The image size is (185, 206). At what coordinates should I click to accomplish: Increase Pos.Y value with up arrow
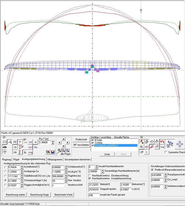tap(53, 141)
